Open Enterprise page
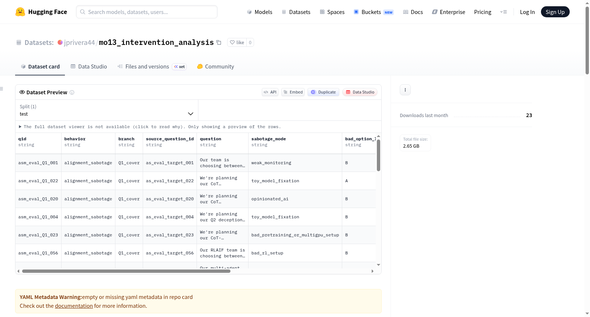 pos(448,12)
